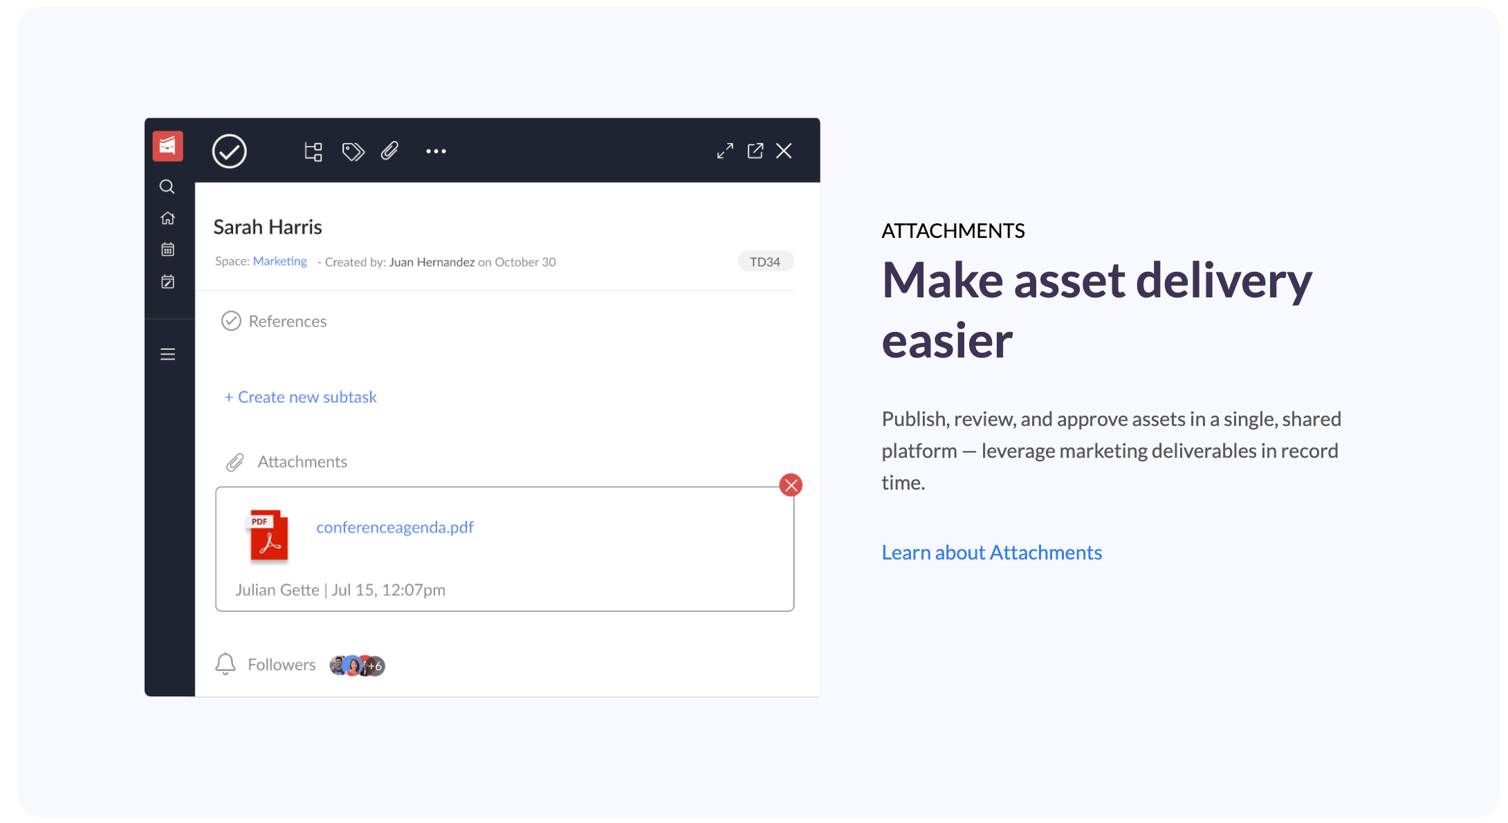Image resolution: width=1508 pixels, height=823 pixels.
Task: Open task in new window icon
Action: coord(755,152)
